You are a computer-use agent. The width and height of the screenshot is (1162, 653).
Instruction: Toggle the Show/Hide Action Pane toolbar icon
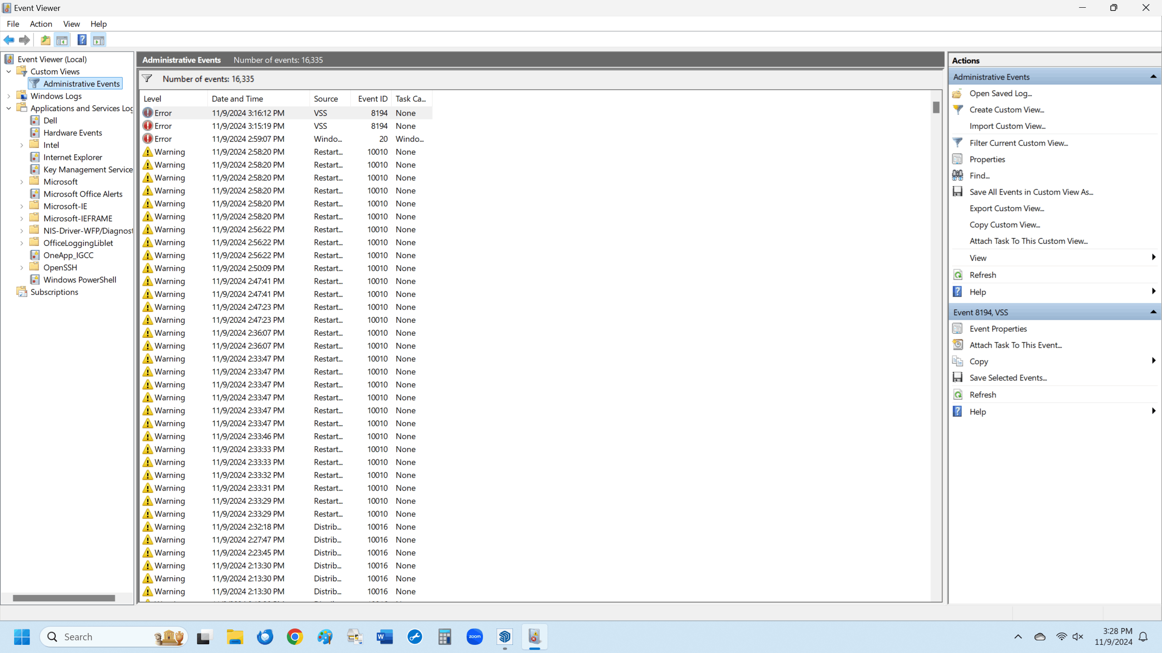[x=98, y=40]
